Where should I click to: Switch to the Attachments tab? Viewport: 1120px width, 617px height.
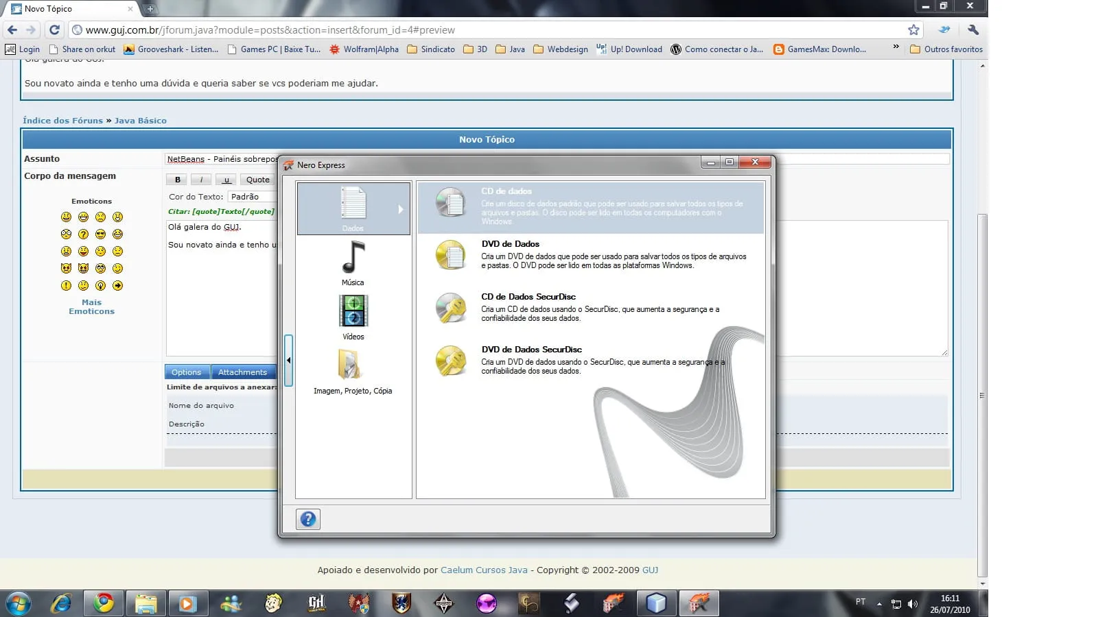click(242, 372)
